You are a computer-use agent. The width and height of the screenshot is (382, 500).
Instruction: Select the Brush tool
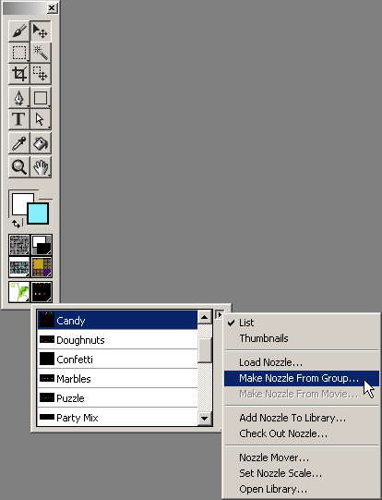point(19,30)
